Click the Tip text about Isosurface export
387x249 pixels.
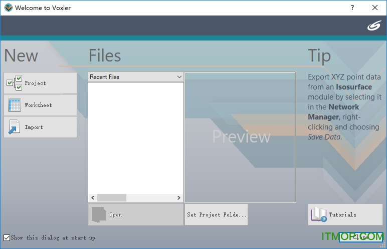[344, 107]
